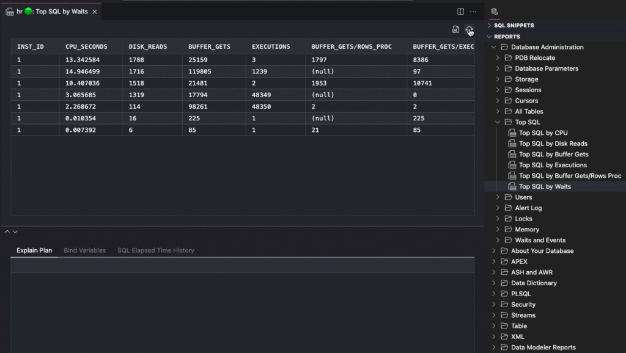Click the split editor icon
626x353 pixels.
[460, 12]
